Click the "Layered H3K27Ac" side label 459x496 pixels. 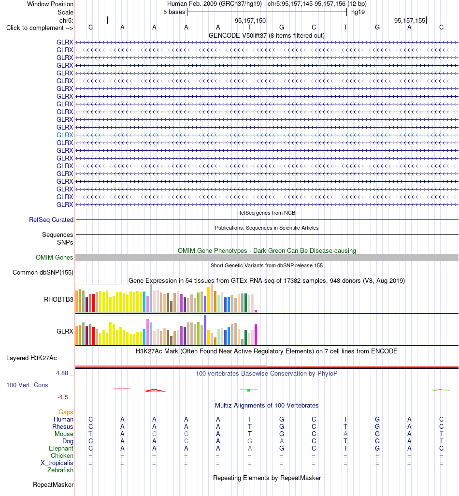click(x=31, y=358)
